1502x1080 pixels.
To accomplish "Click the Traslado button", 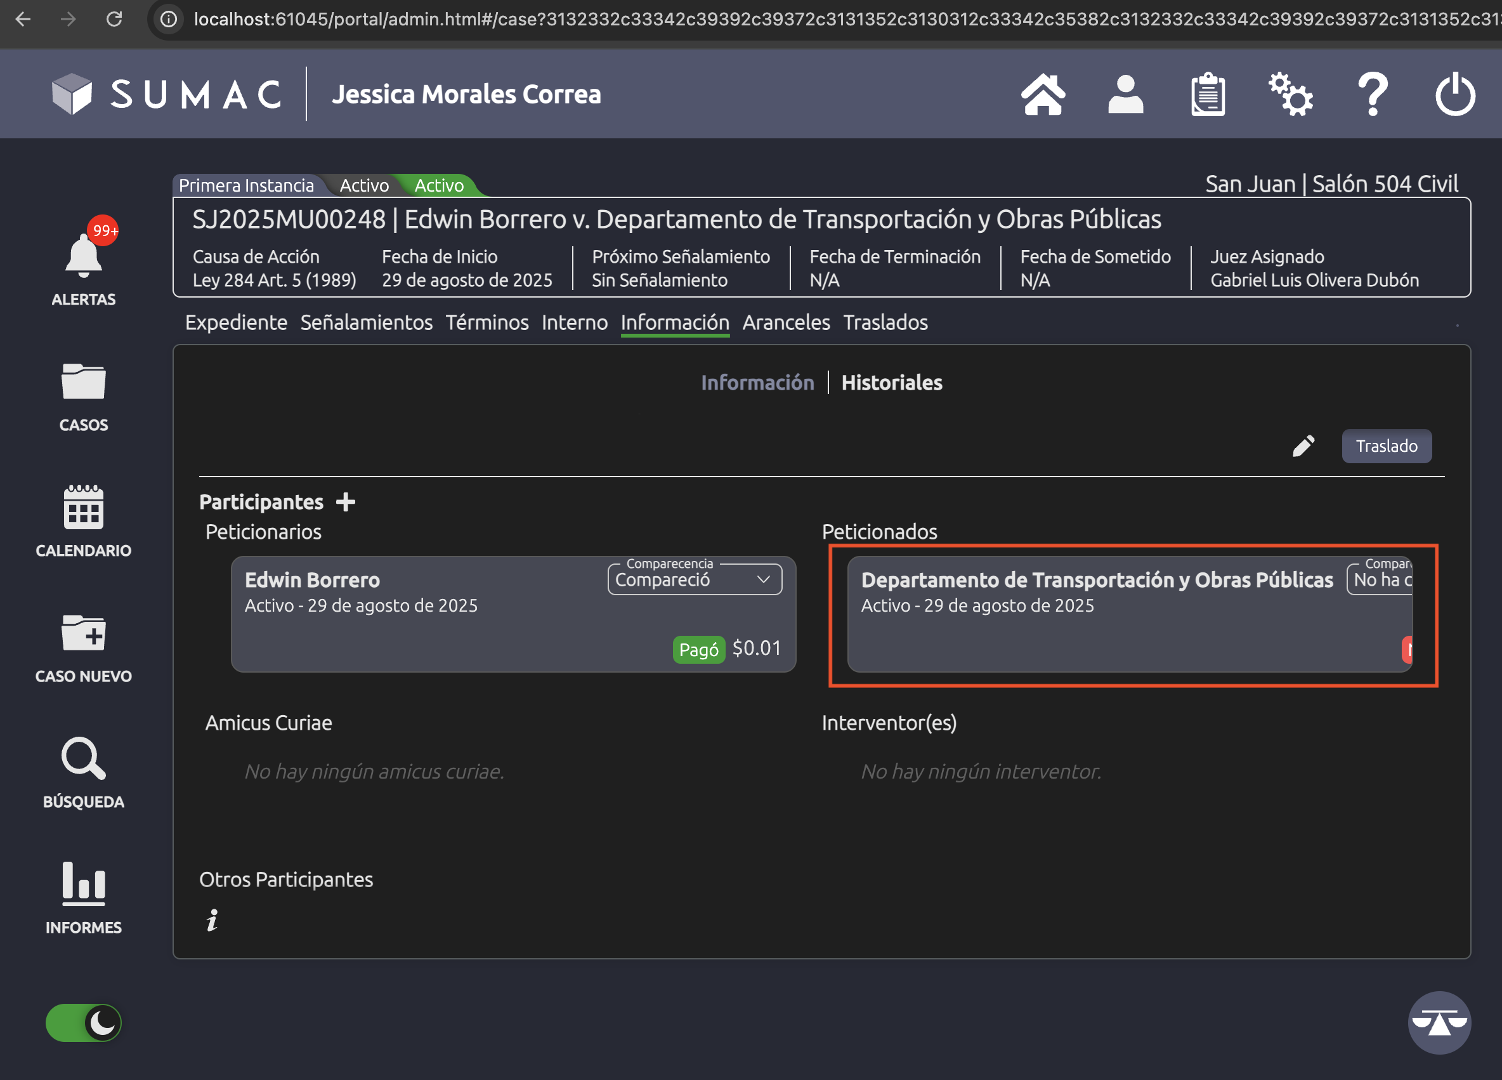I will (x=1386, y=446).
